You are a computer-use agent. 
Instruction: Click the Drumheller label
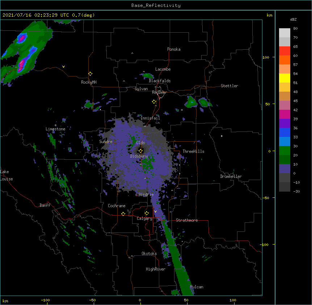pyautogui.click(x=231, y=176)
